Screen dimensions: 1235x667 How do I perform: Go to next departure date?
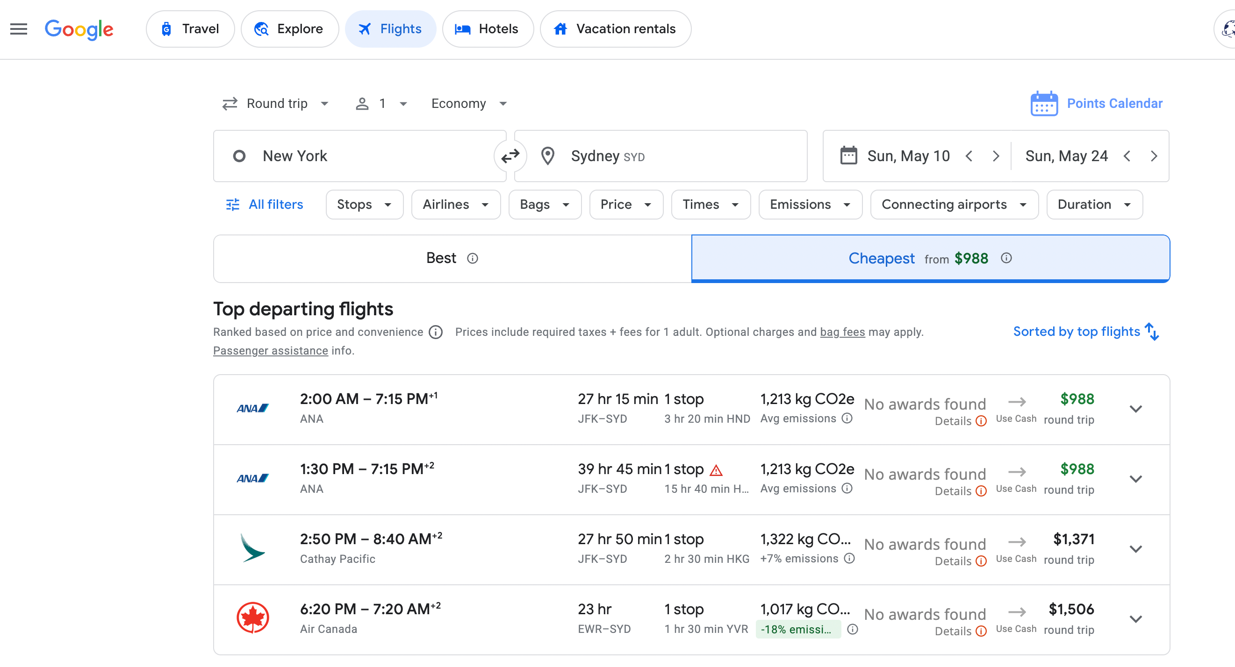[x=996, y=156]
